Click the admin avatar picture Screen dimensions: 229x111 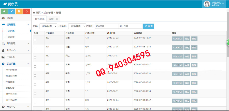click(x=207, y=4)
